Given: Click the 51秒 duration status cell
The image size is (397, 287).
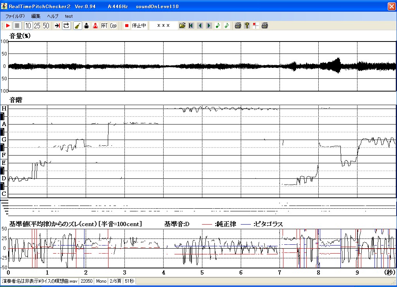Looking at the screenshot, I should point(129,281).
